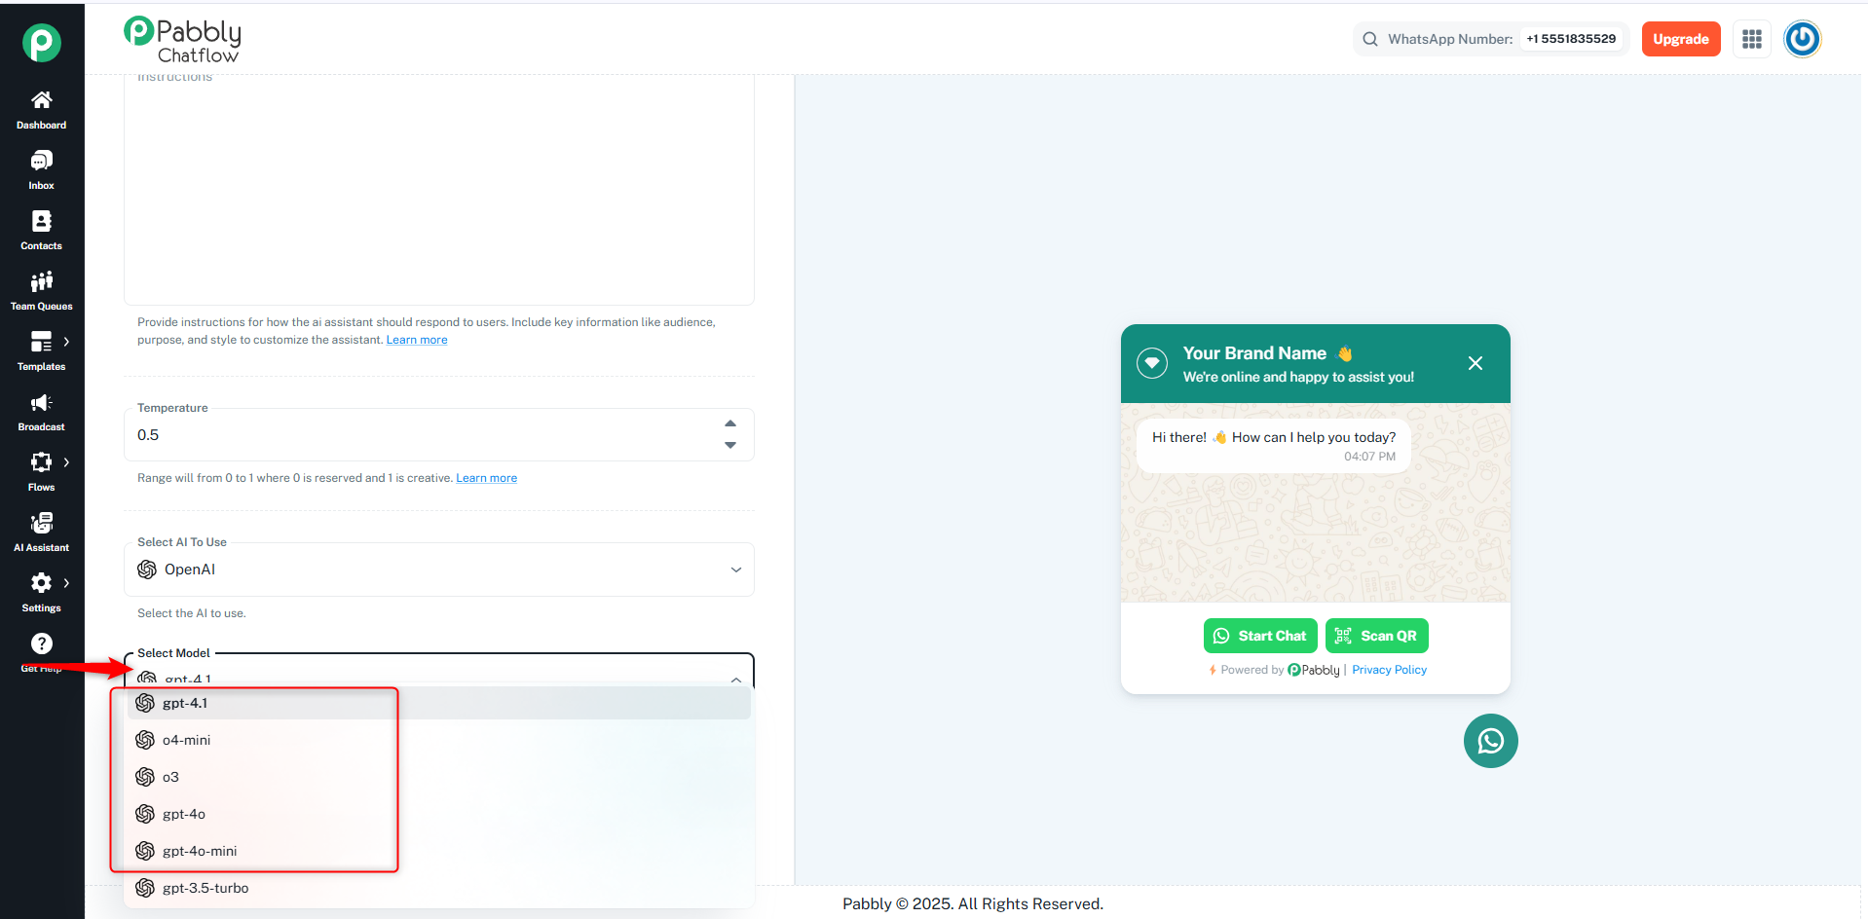Select o3 from model list
Viewport: 1868px width, 919px height.
point(439,777)
